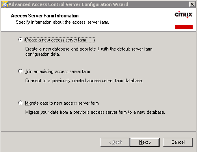Close the Configuration Wizard with the X button
The image size is (197, 152).
(x=192, y=4)
